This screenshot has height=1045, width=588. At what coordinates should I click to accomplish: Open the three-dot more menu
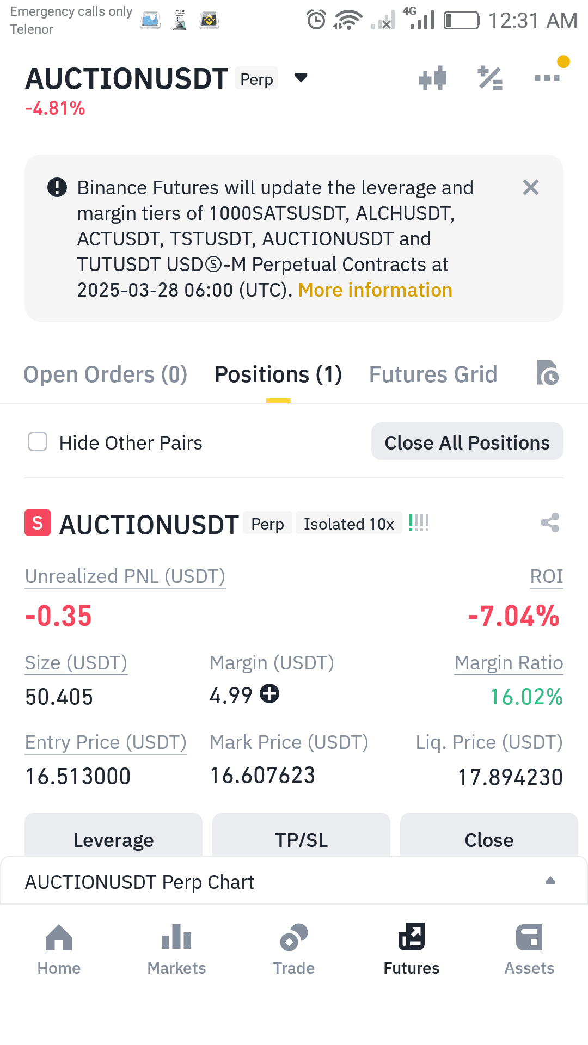tap(547, 78)
